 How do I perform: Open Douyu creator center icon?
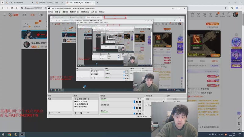(223, 15)
